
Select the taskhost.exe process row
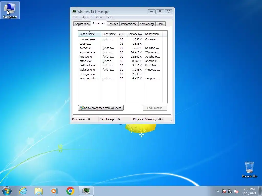click(x=120, y=65)
